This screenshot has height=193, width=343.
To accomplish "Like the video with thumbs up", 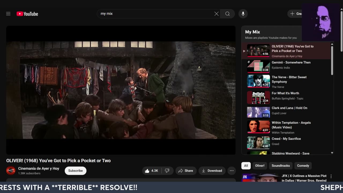I will (x=151, y=170).
